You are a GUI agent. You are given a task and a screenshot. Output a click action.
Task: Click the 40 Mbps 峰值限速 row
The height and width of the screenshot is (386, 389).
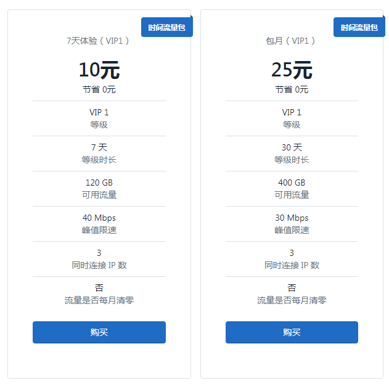pos(99,224)
